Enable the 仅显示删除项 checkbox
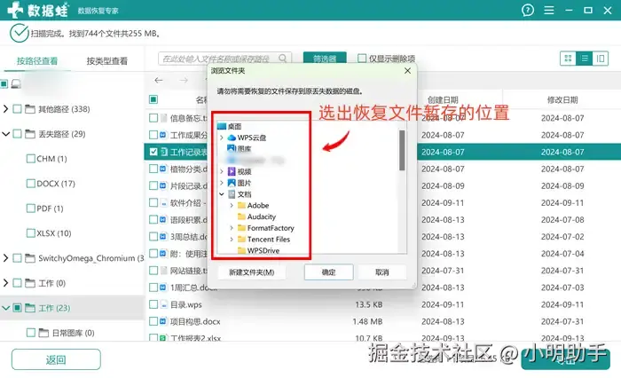This screenshot has height=378, width=621. click(362, 59)
